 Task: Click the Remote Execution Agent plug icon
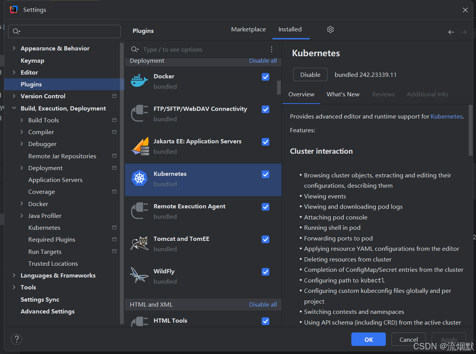point(139,211)
